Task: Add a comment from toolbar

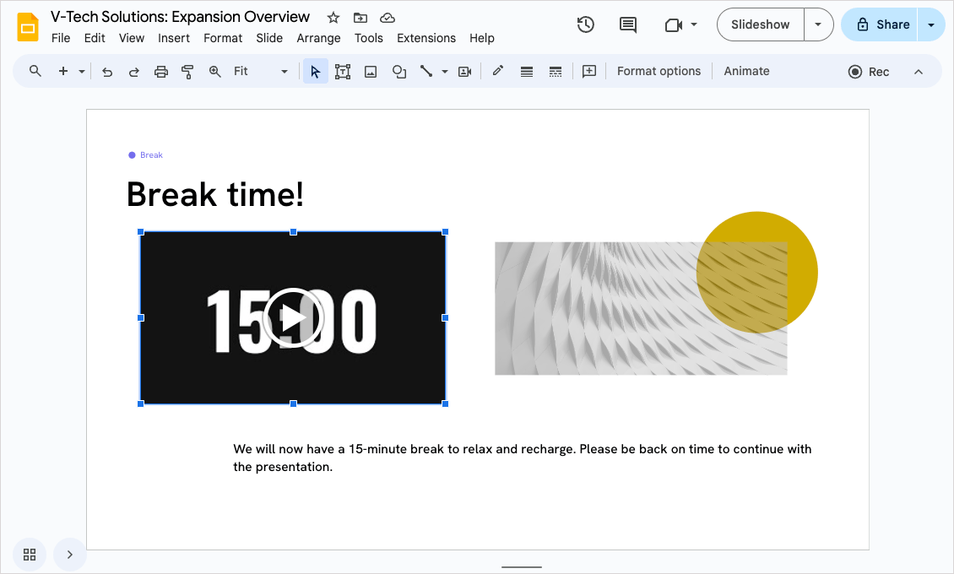Action: [589, 71]
